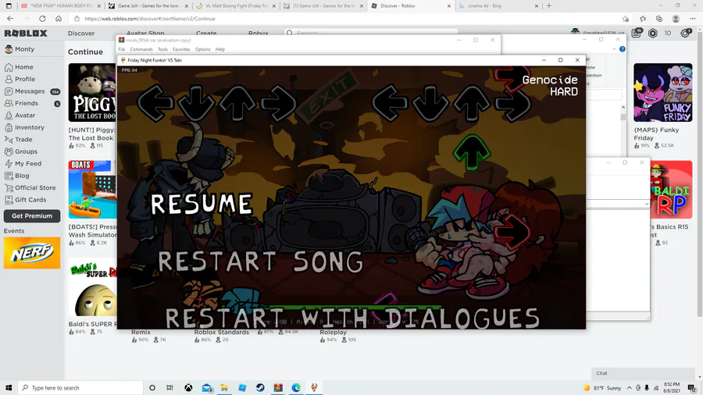Open the Baldi's SUPER game thumbnail
This screenshot has width=703, height=395.
pos(92,286)
